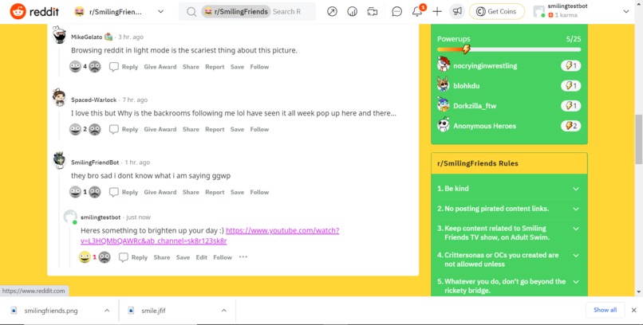Downvote smilingtestbot's reply with sad face
Image resolution: width=643 pixels, height=325 pixels.
tap(105, 257)
